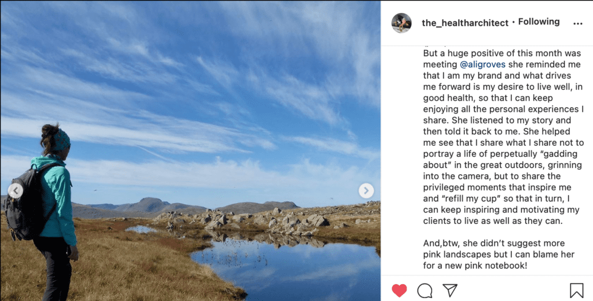Open the three-dot more options menu
The image size is (593, 301).
click(577, 24)
